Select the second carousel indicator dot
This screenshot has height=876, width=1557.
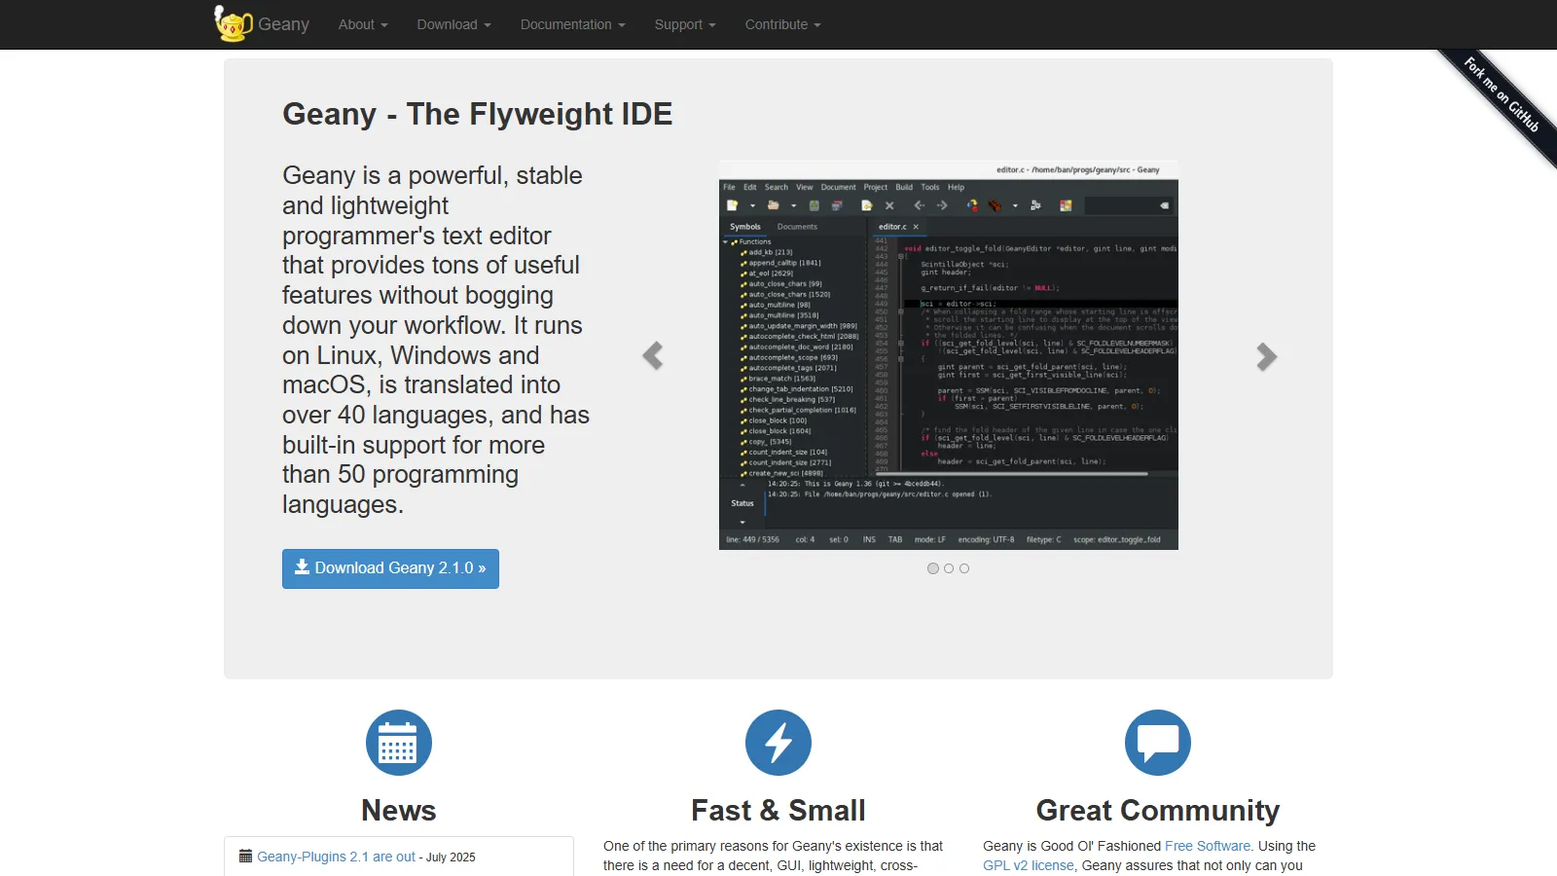(x=949, y=568)
